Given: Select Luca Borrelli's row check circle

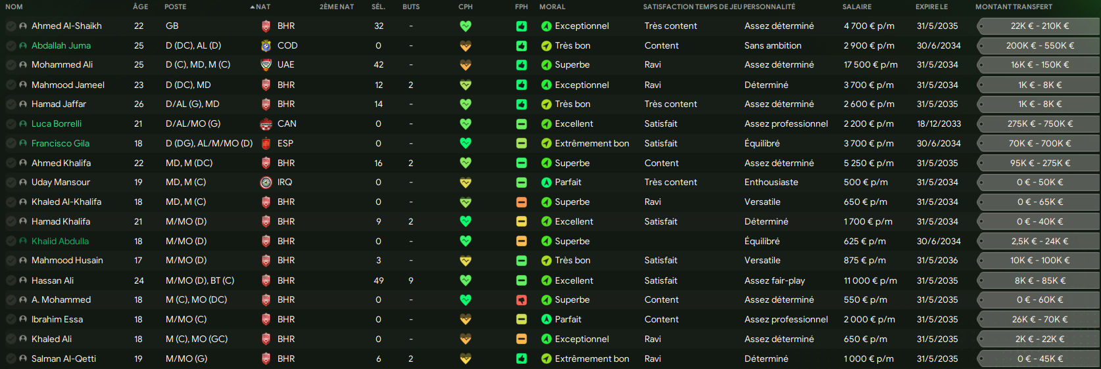Looking at the screenshot, I should coord(11,124).
